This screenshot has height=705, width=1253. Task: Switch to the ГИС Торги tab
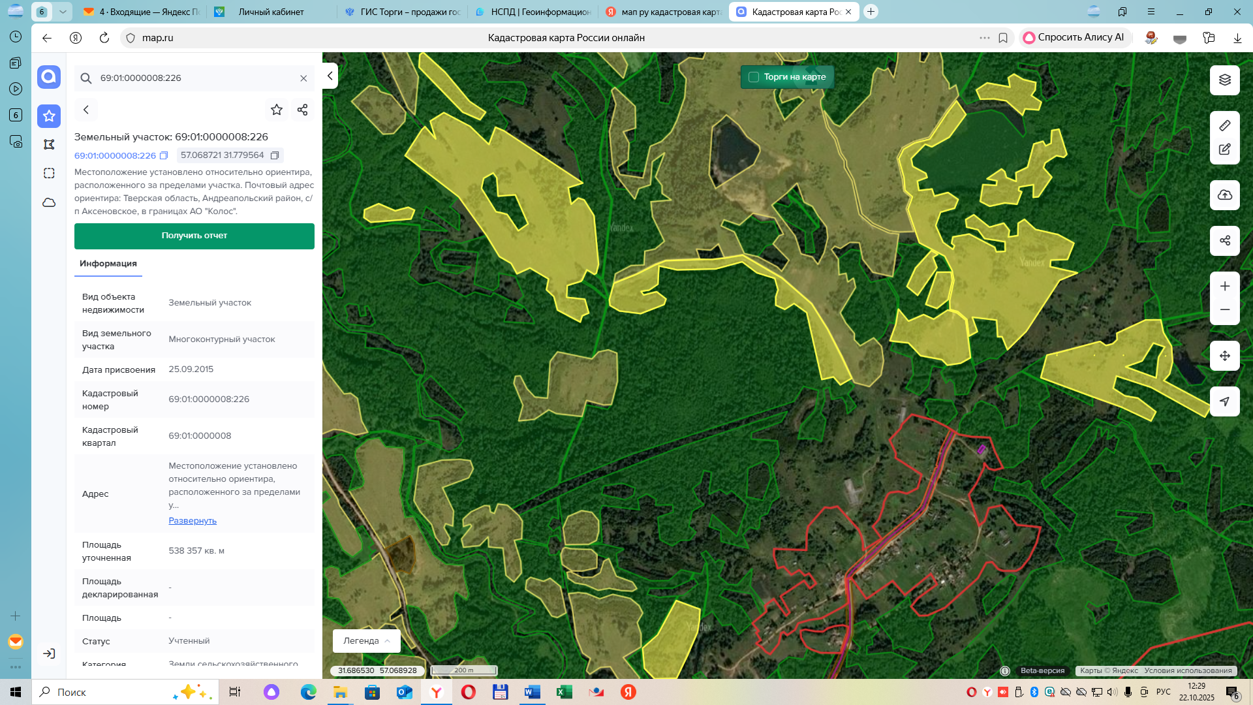click(403, 12)
